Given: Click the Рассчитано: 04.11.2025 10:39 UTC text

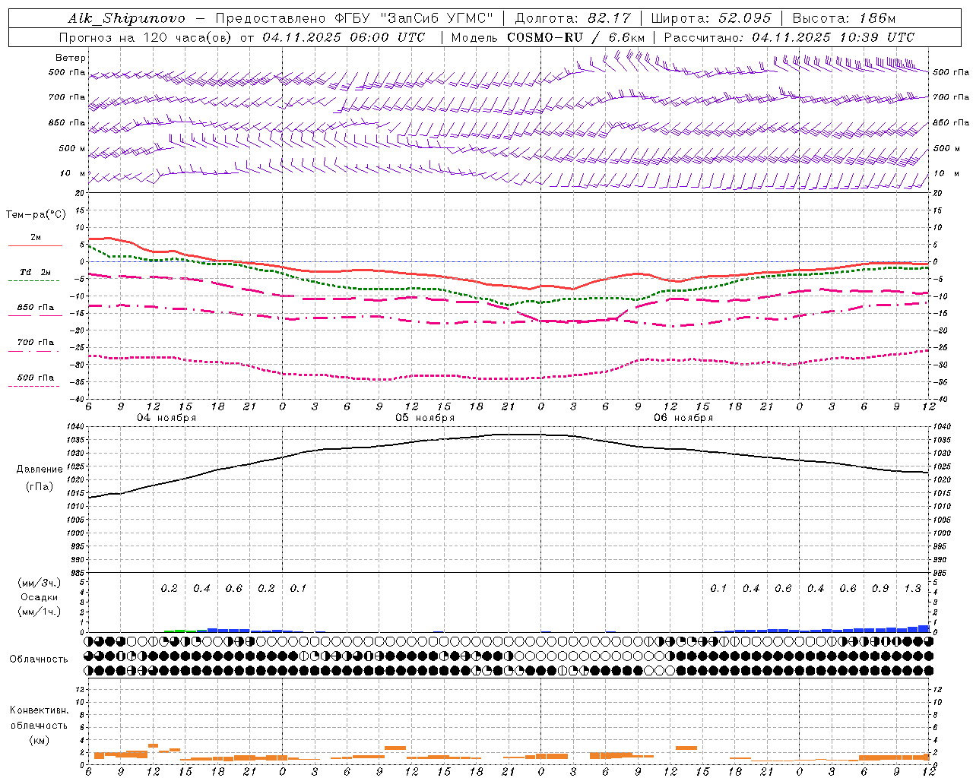Looking at the screenshot, I should coord(789,37).
